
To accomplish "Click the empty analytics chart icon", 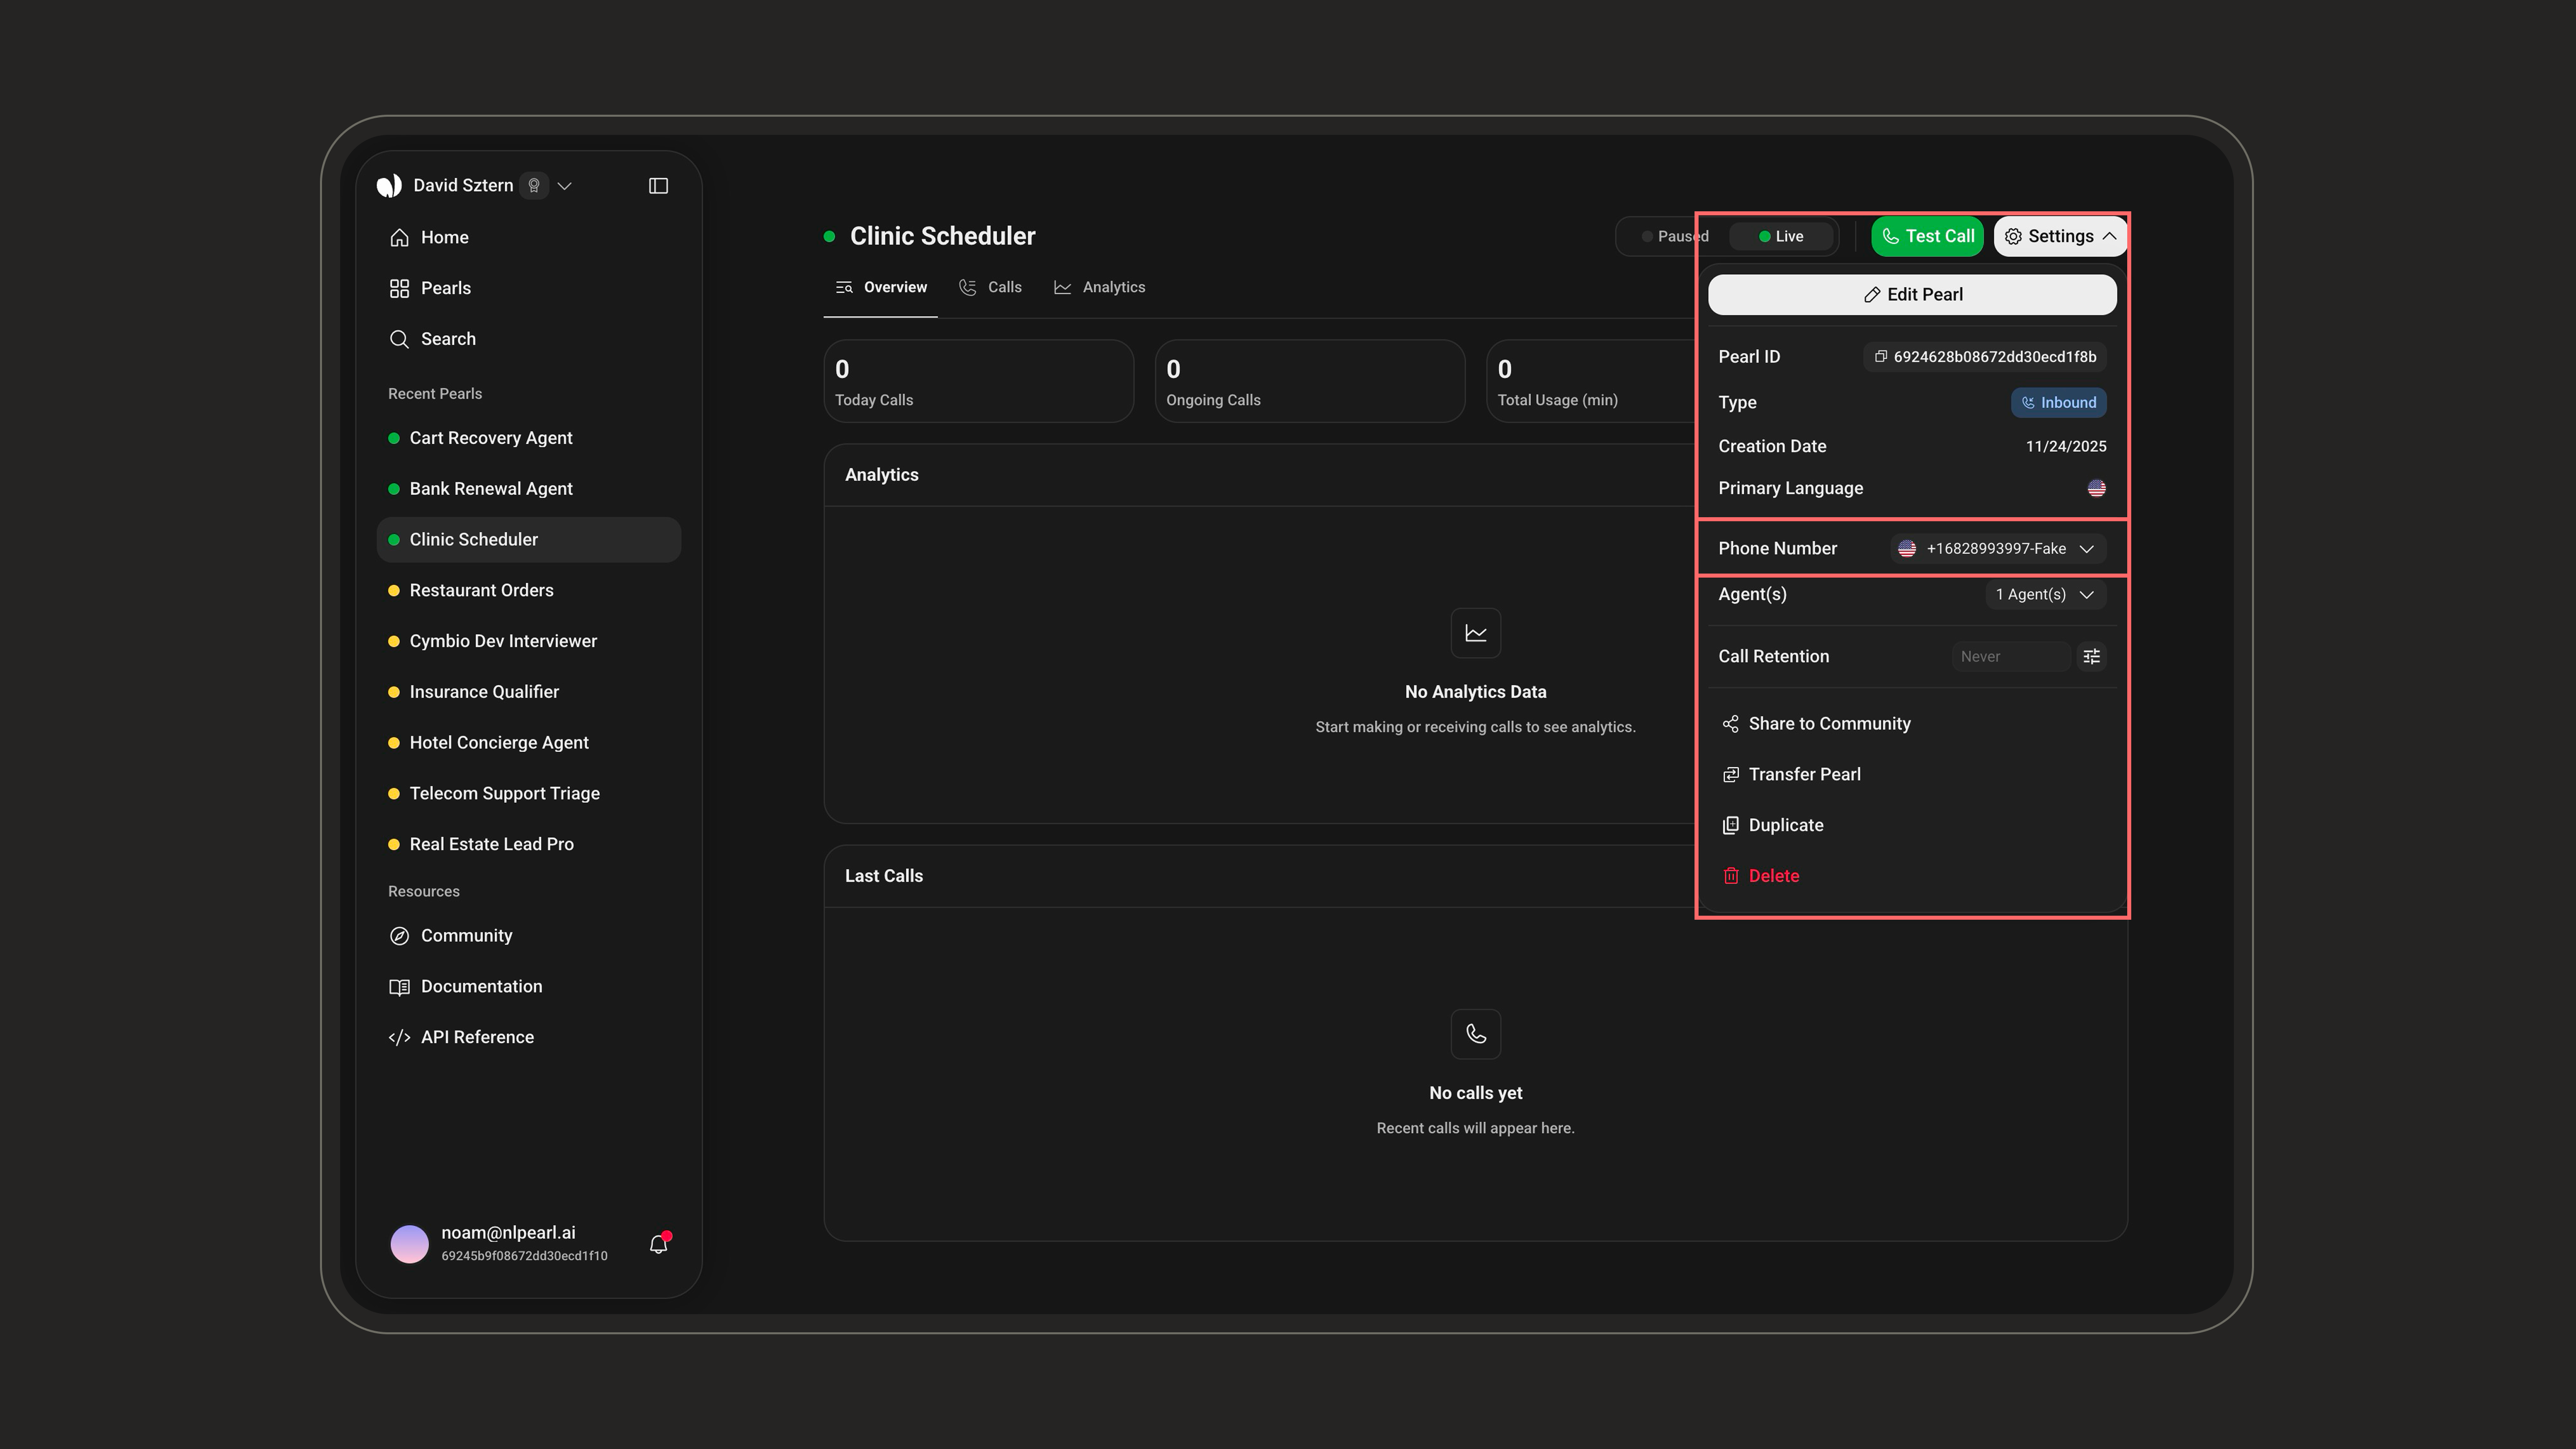I will coord(1475,633).
